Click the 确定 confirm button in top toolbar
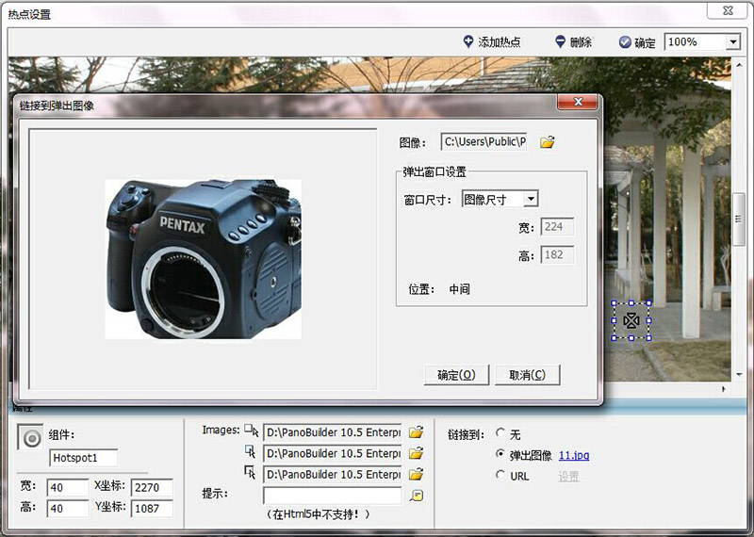Image resolution: width=754 pixels, height=537 pixels. coord(637,42)
